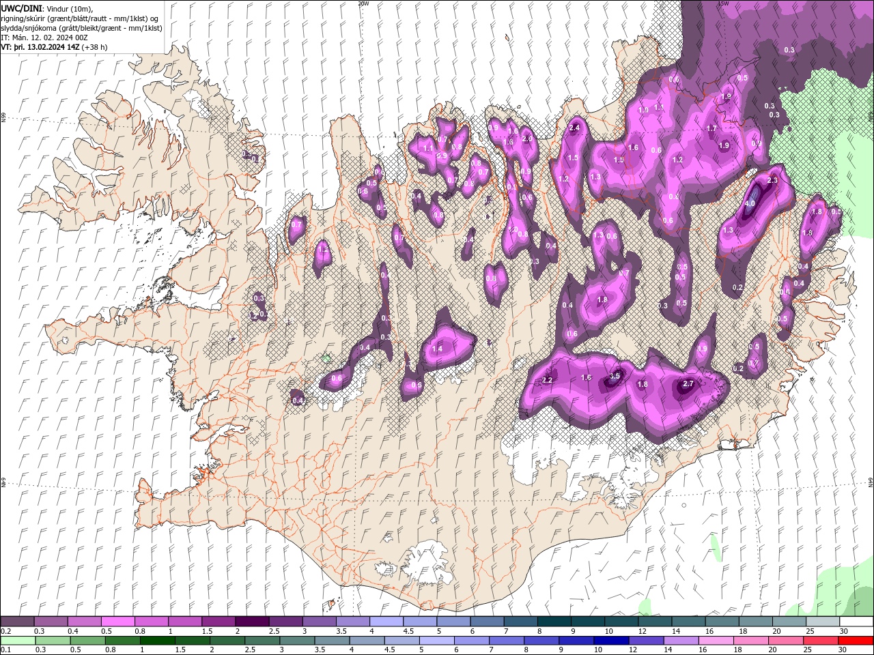This screenshot has width=874, height=655.
Task: Click the 20W longitude label
Action: [363, 3]
